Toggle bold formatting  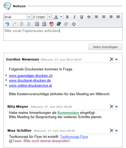(x=67, y=17)
